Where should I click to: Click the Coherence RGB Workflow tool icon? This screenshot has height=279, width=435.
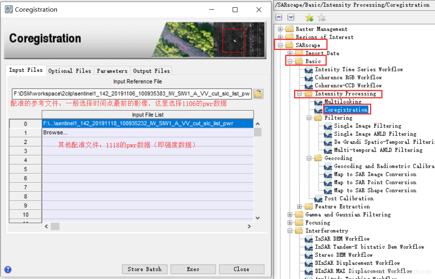tap(309, 77)
